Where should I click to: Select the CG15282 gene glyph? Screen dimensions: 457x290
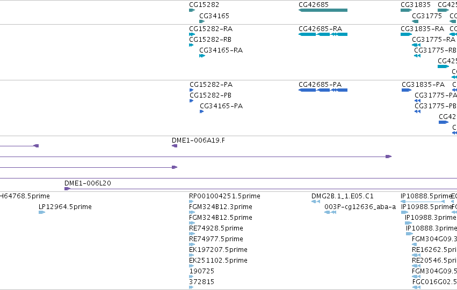tap(192, 10)
